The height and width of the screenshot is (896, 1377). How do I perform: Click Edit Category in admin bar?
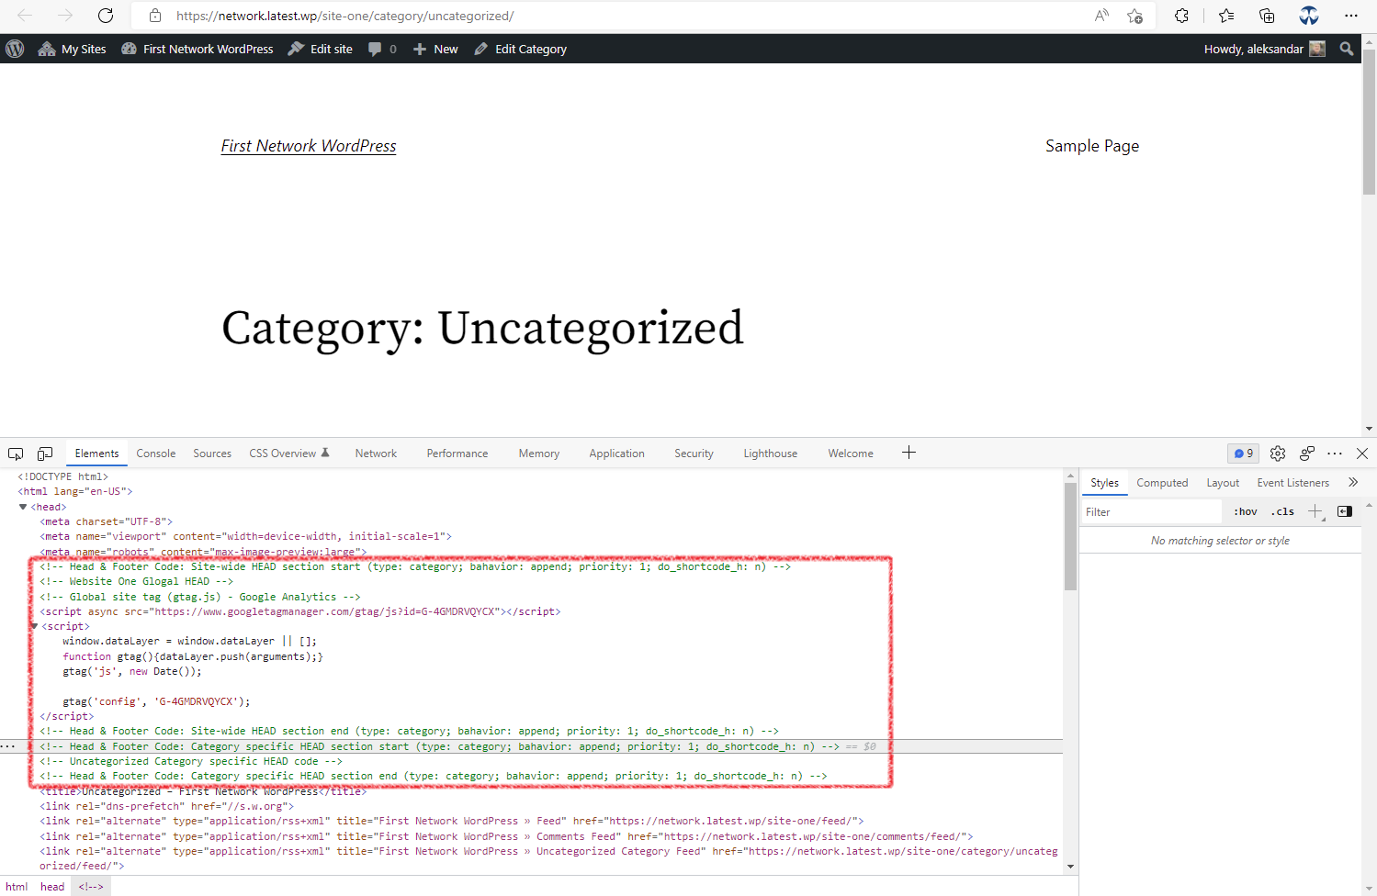coord(521,49)
